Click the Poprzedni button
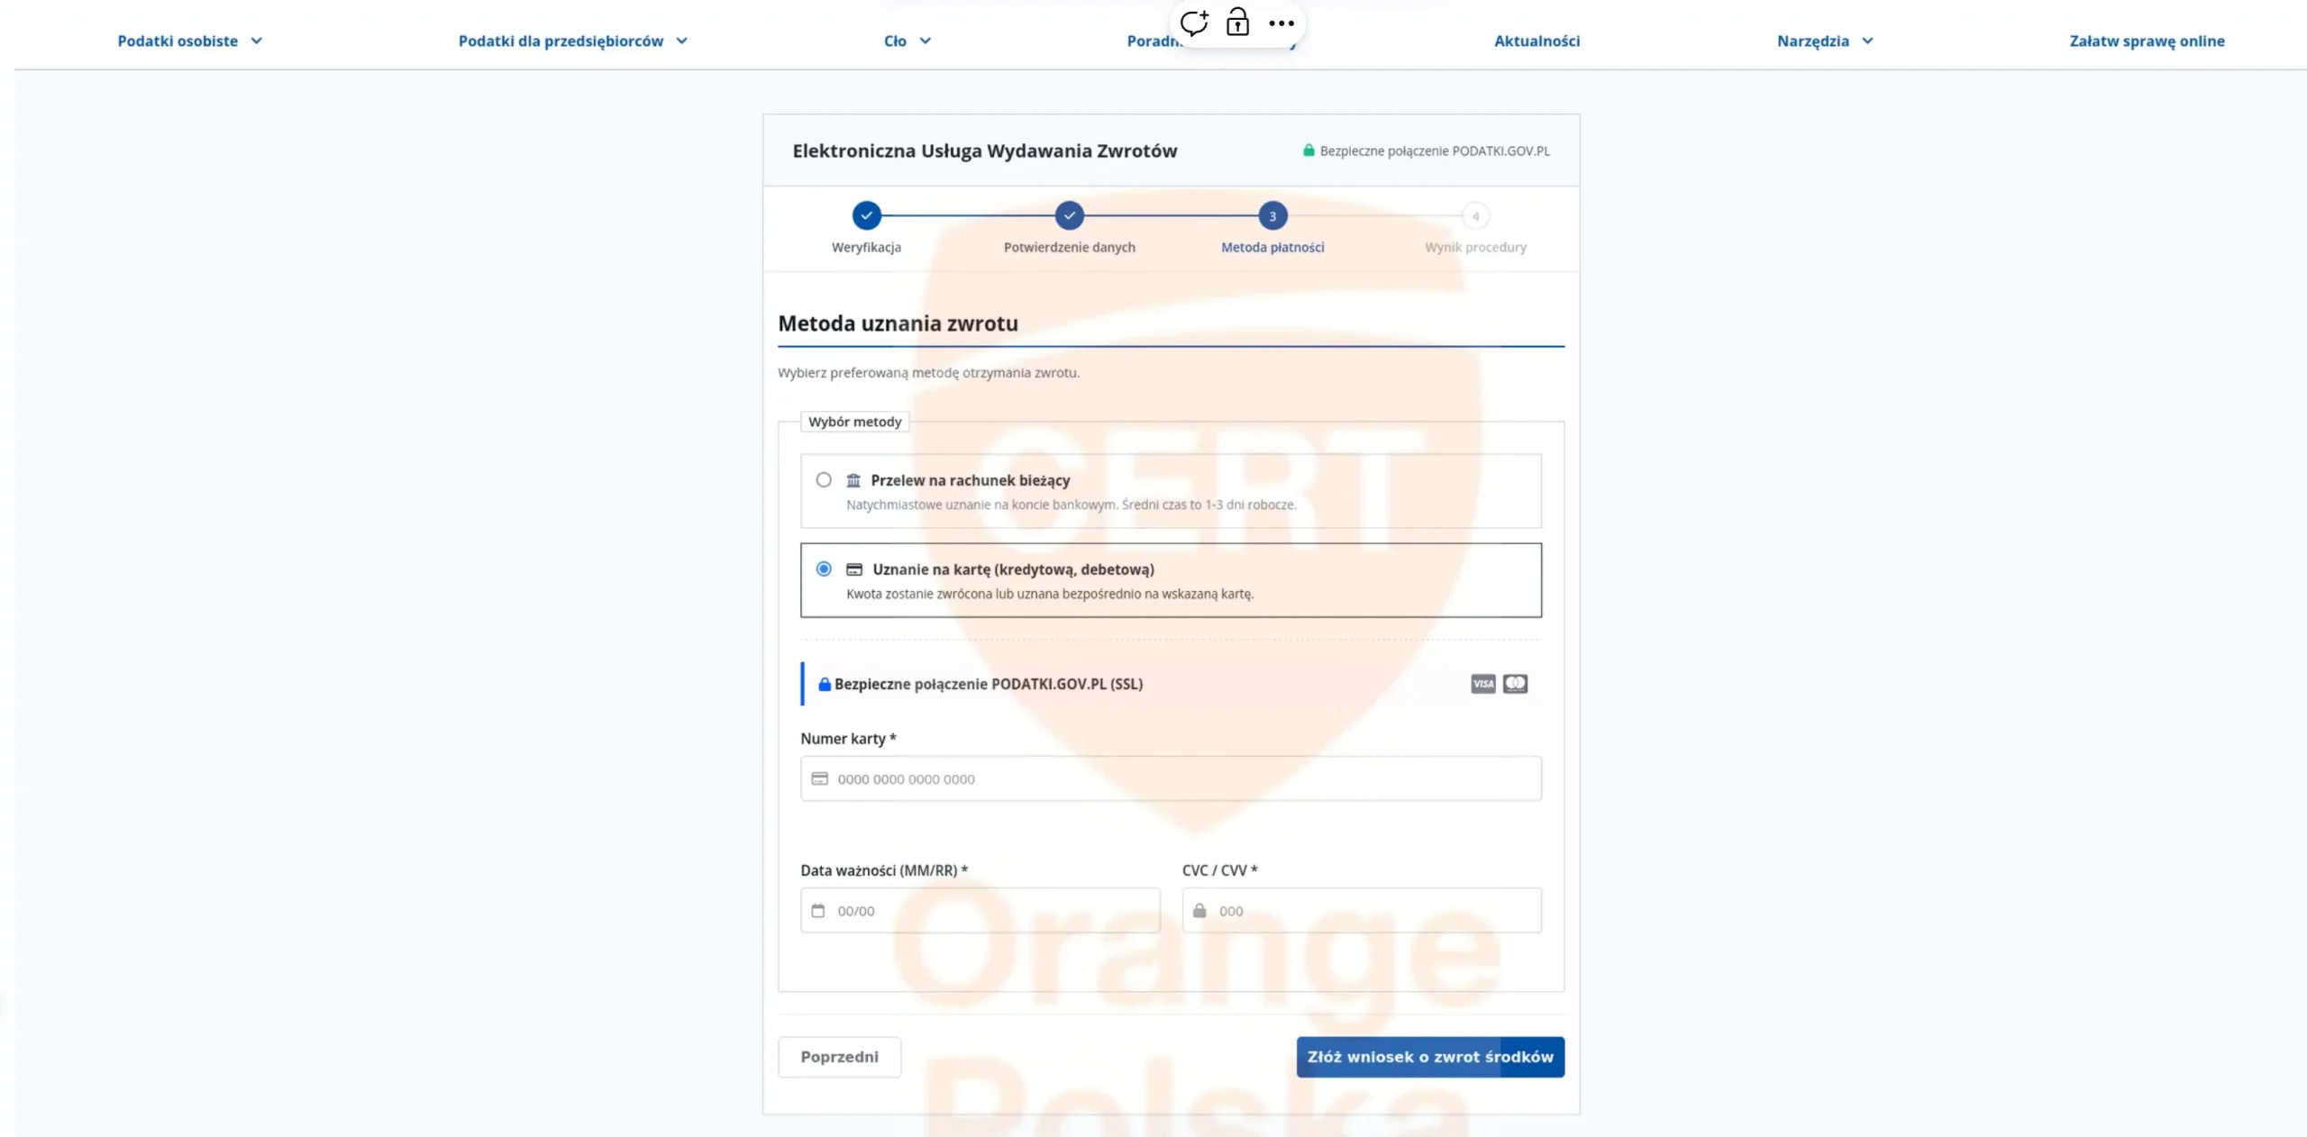The image size is (2307, 1137). click(839, 1057)
